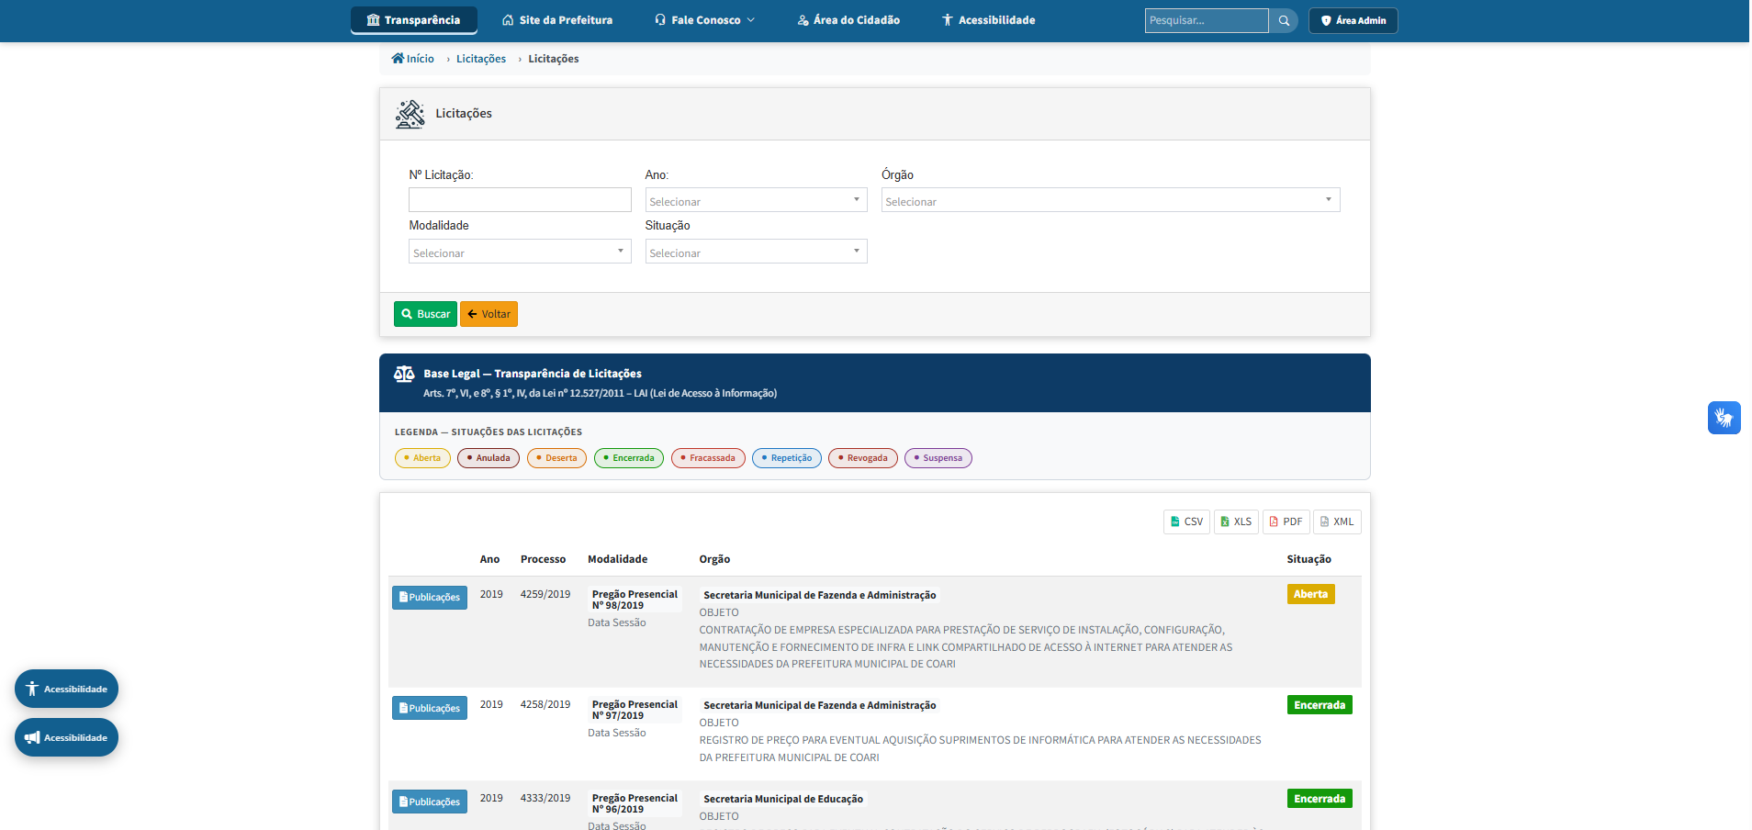Click the Modalidade column header
This screenshot has width=1752, height=830.
point(617,559)
